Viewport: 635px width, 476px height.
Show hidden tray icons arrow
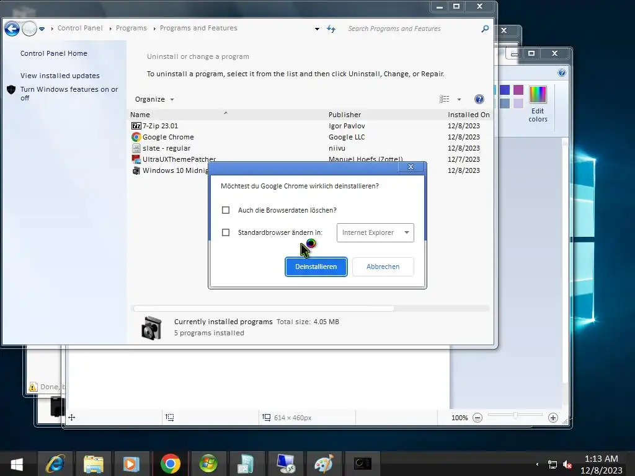click(x=538, y=465)
